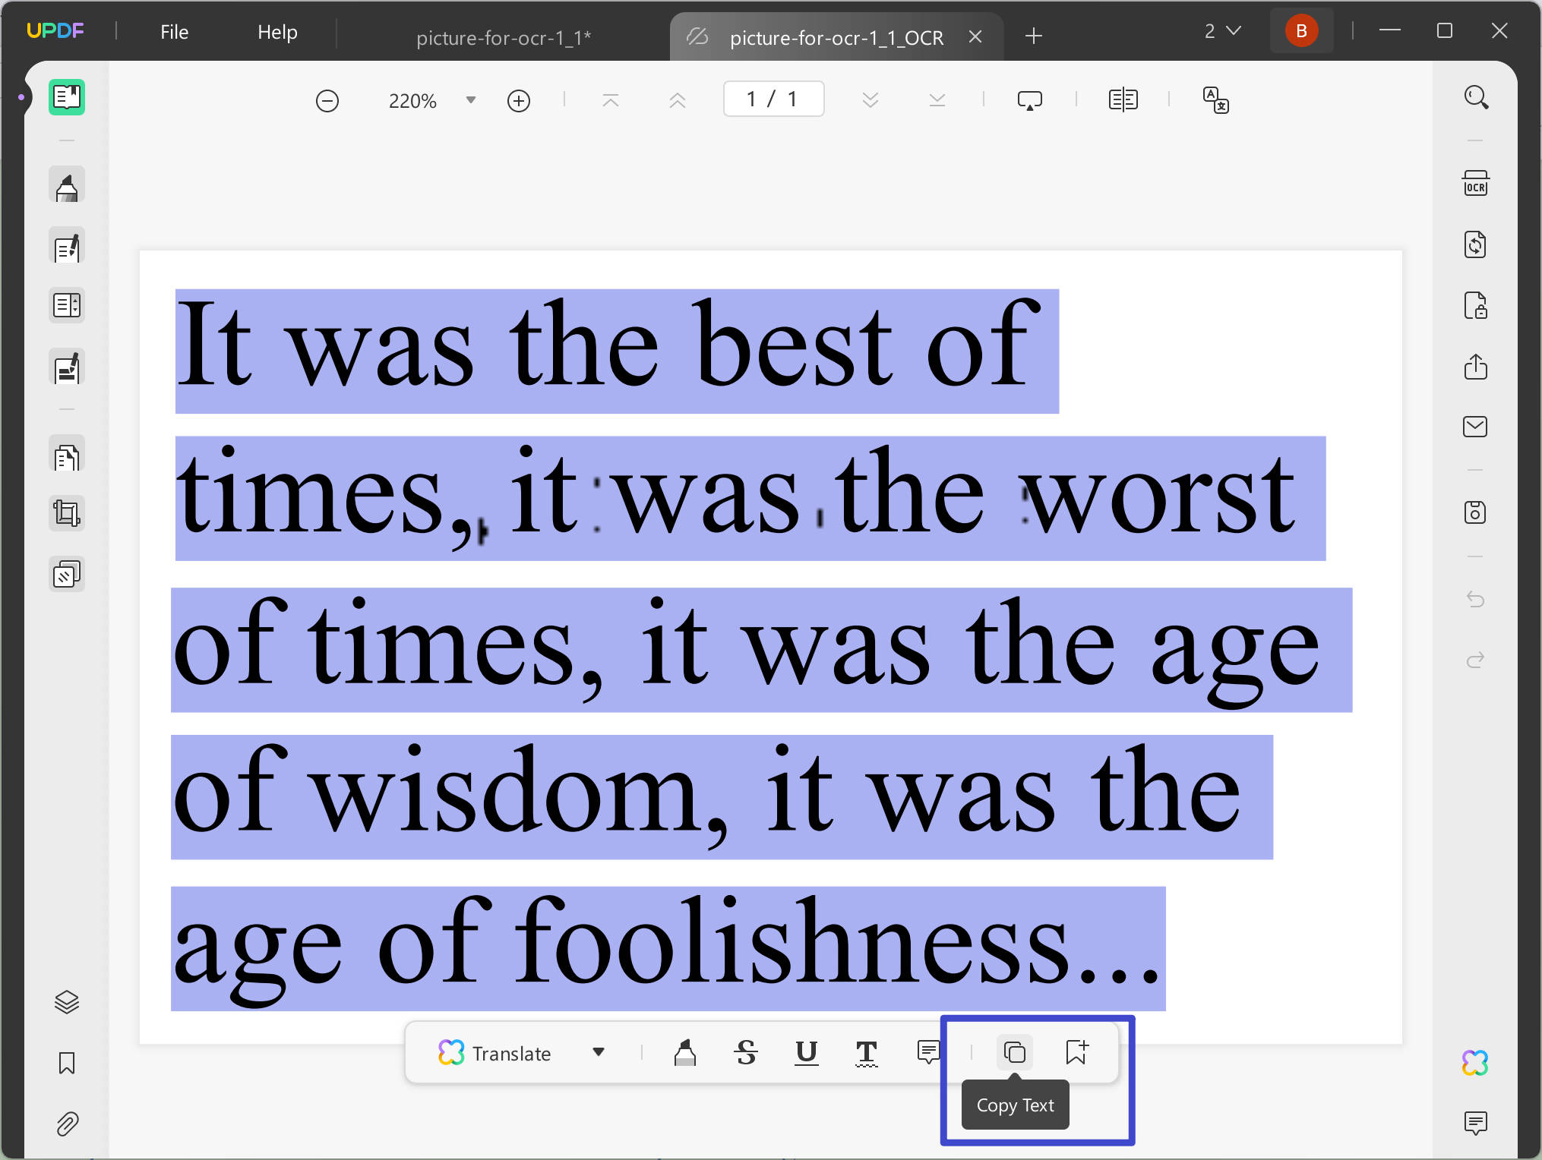
Task: Open the UPDF AI assistant icon
Action: (1475, 1063)
